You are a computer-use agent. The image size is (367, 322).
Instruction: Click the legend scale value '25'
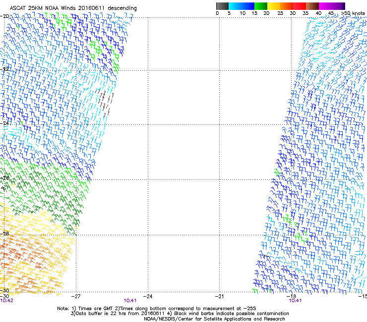(x=280, y=13)
